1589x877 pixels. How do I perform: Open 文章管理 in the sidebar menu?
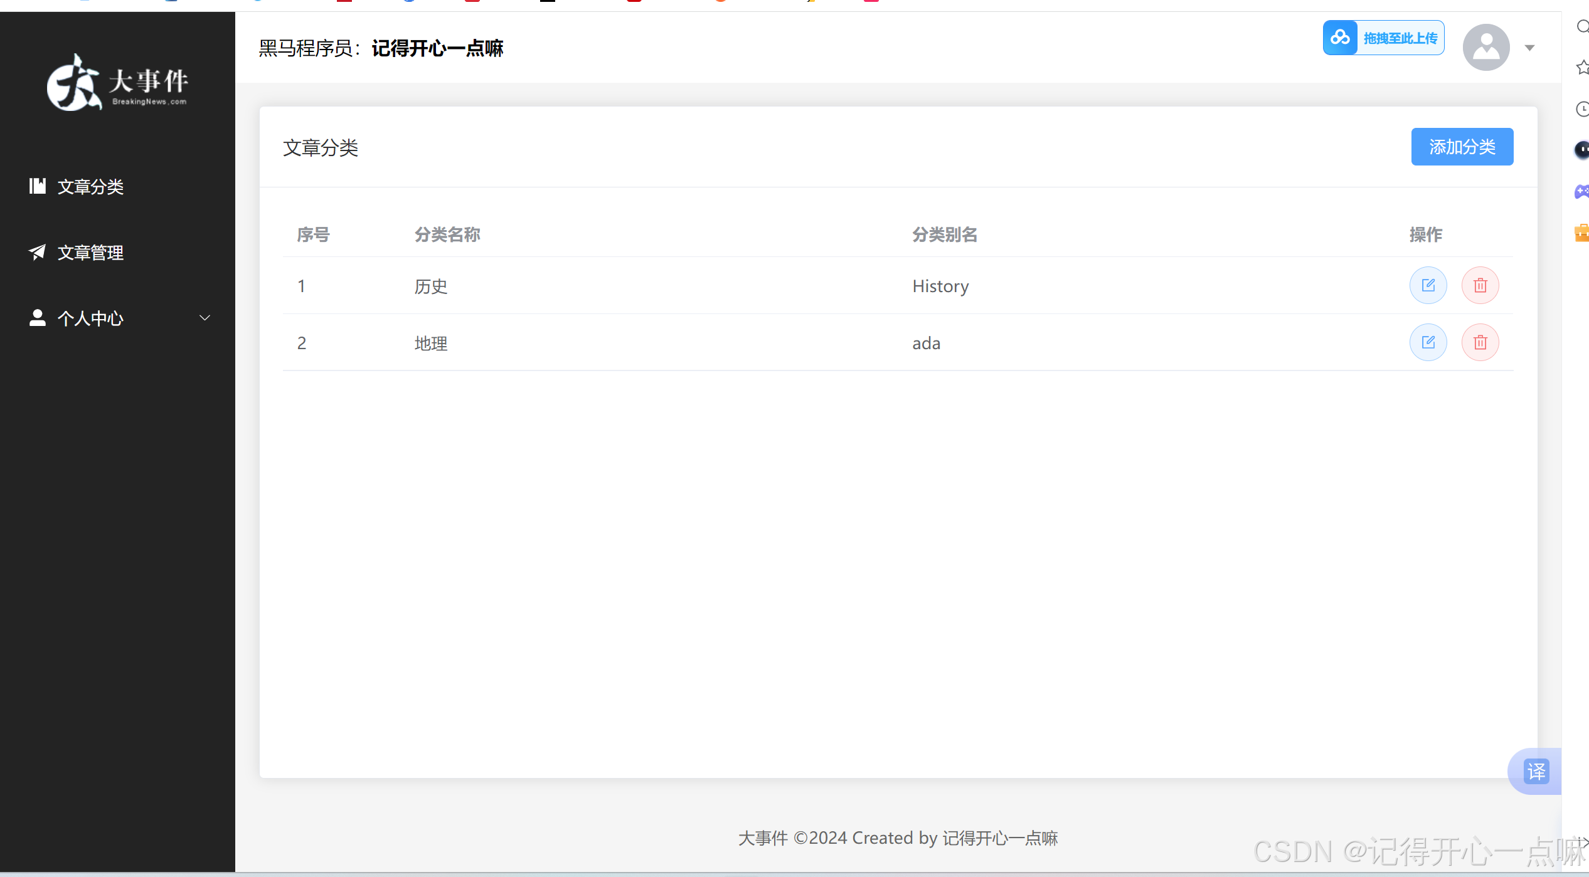[117, 252]
